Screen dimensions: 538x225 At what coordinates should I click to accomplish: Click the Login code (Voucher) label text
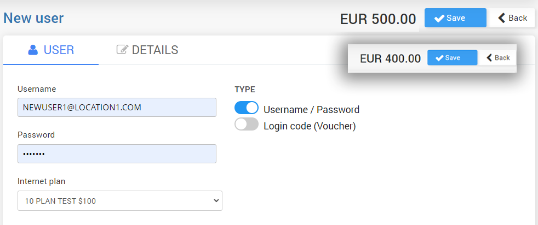310,126
